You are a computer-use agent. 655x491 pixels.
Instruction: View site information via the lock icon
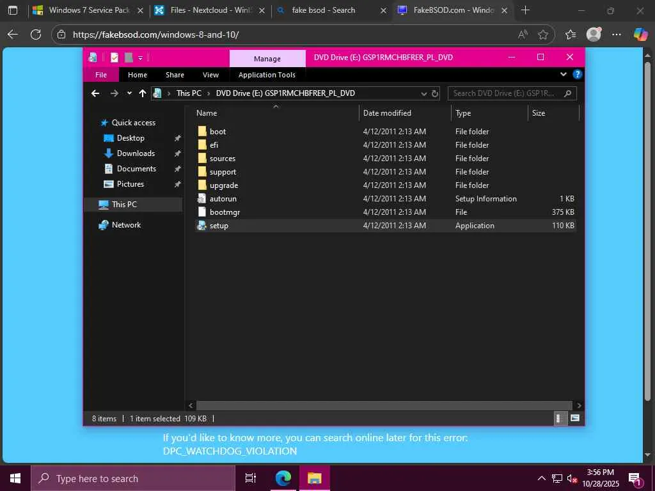pos(61,35)
